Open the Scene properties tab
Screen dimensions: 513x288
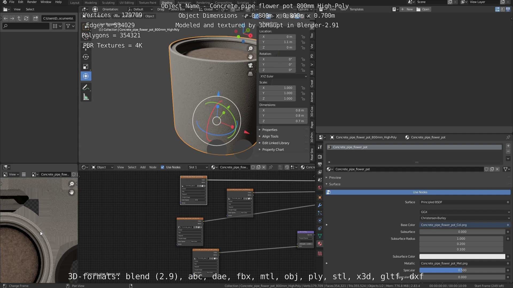pyautogui.click(x=320, y=180)
